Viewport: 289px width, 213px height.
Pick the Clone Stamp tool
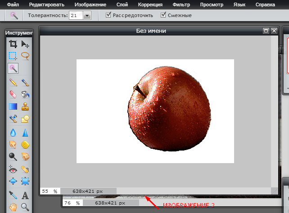coord(25,106)
